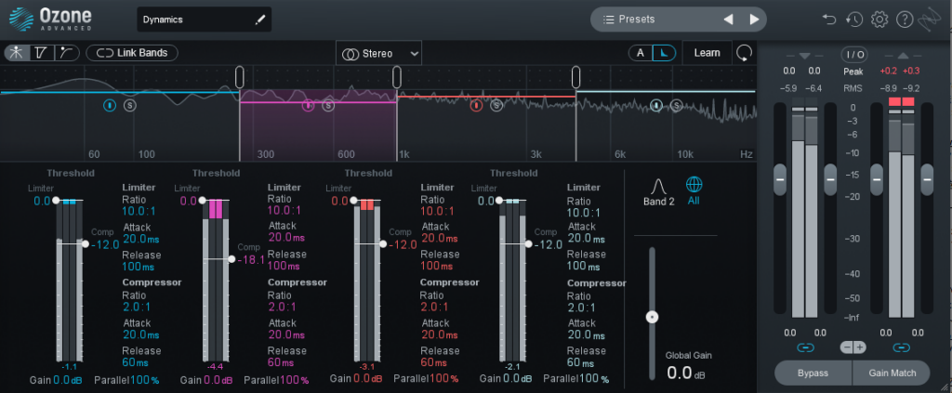Click the second crossover handle at 1k

[x=396, y=77]
